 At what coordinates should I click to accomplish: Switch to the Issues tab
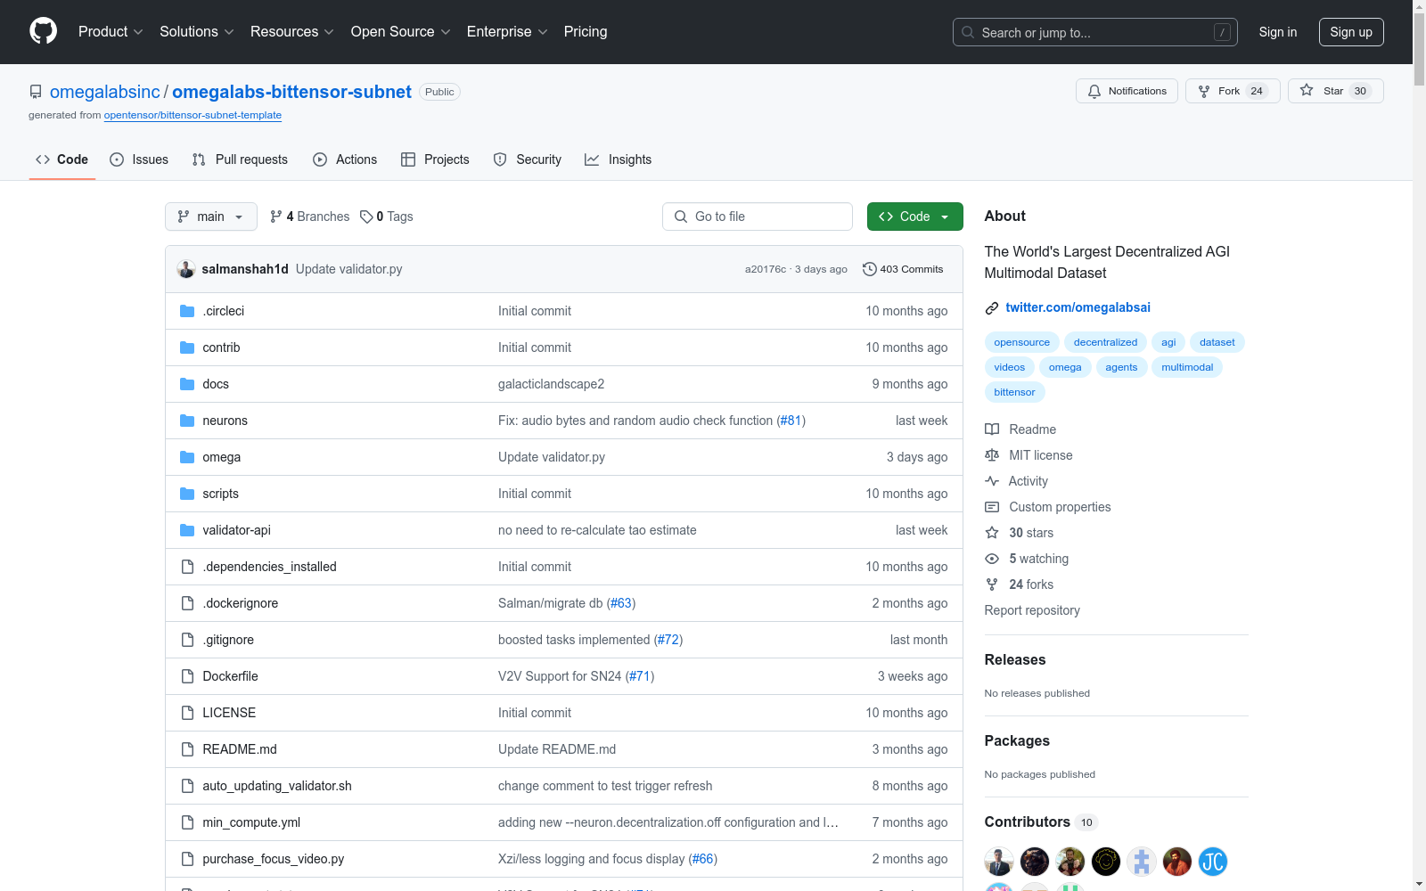(x=139, y=159)
